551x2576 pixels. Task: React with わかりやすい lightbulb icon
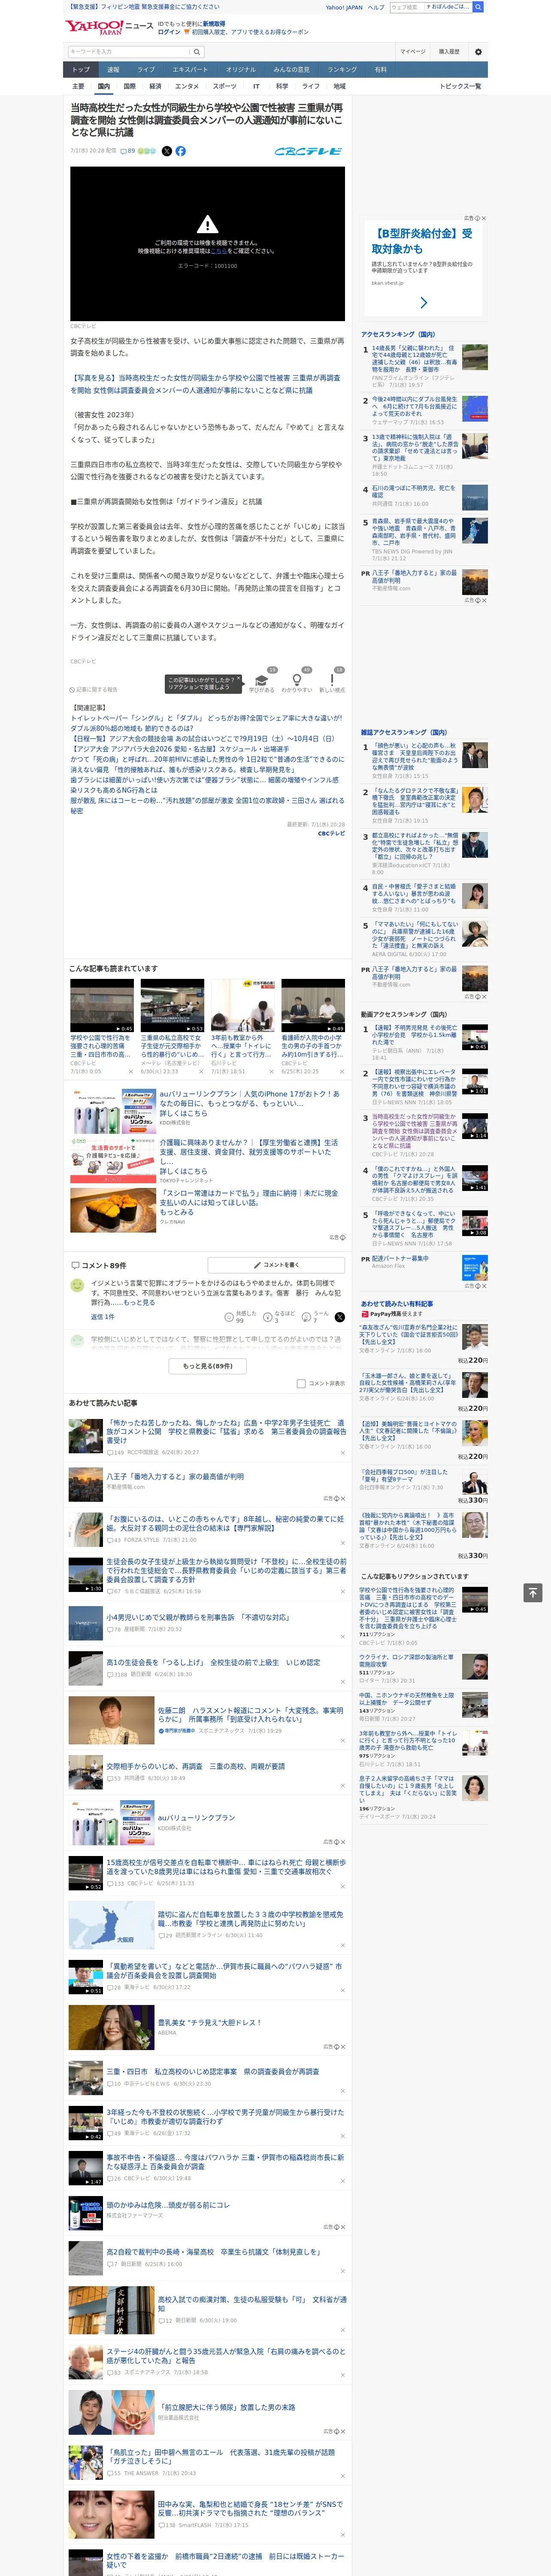(x=297, y=680)
